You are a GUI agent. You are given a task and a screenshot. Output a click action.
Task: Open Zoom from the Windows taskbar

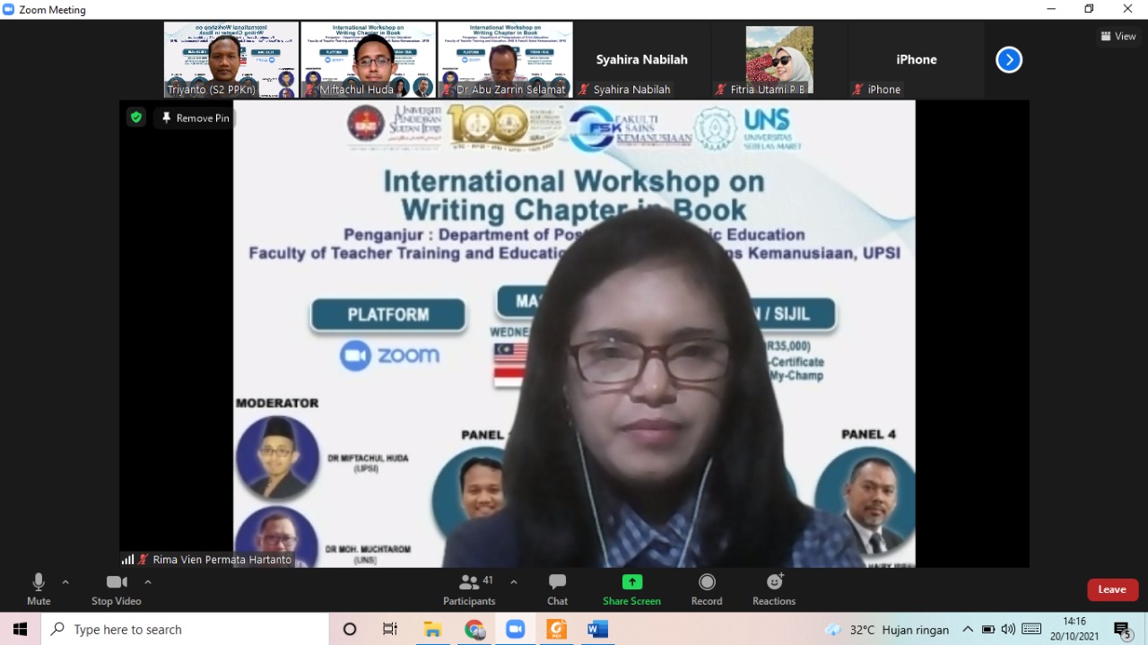[x=515, y=629]
